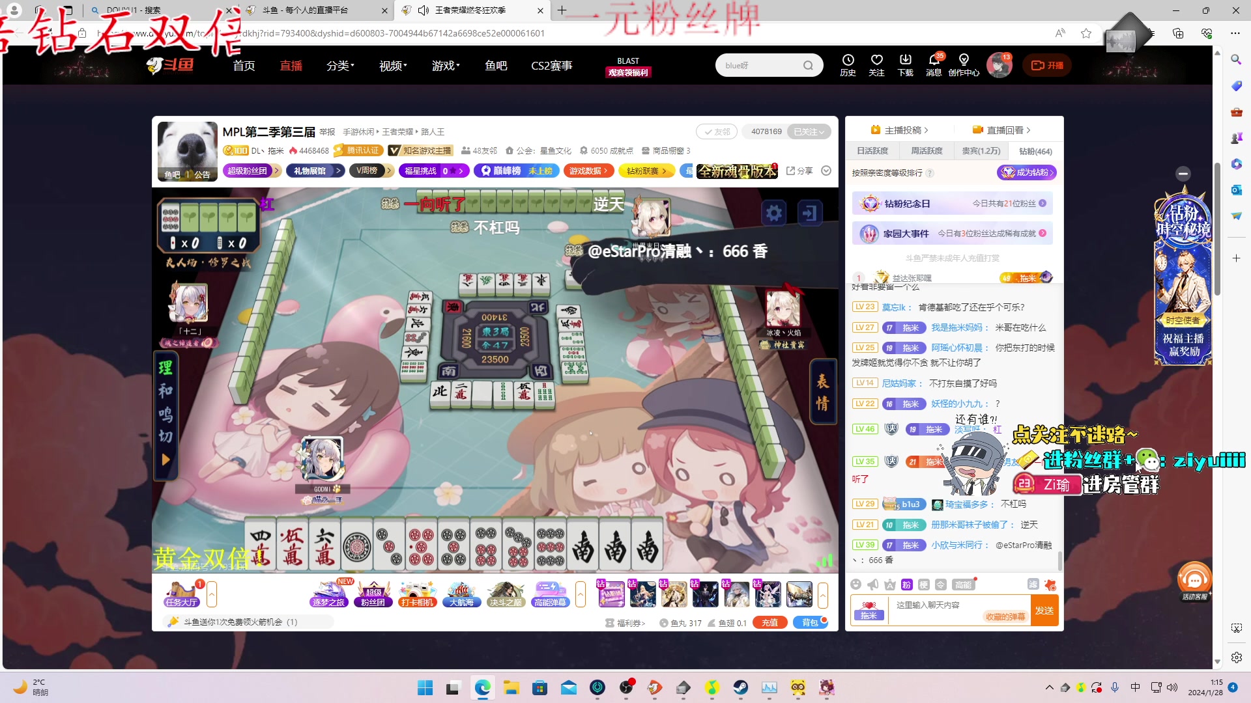Switch to 钻粉(464) tab
Screen dimensions: 1251x703
point(1035,151)
